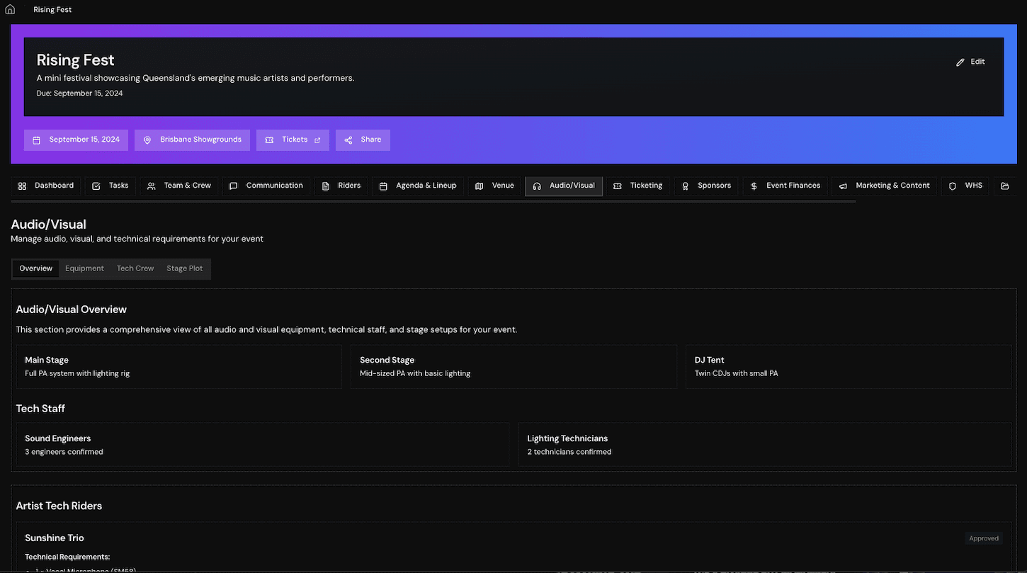Click the Approved badge on Sunshine Trio
This screenshot has width=1027, height=573.
tap(984, 538)
